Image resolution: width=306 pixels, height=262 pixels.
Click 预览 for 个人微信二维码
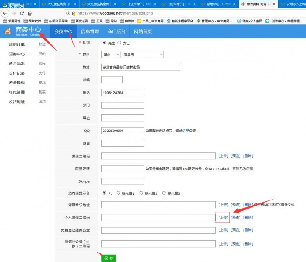tap(236, 218)
